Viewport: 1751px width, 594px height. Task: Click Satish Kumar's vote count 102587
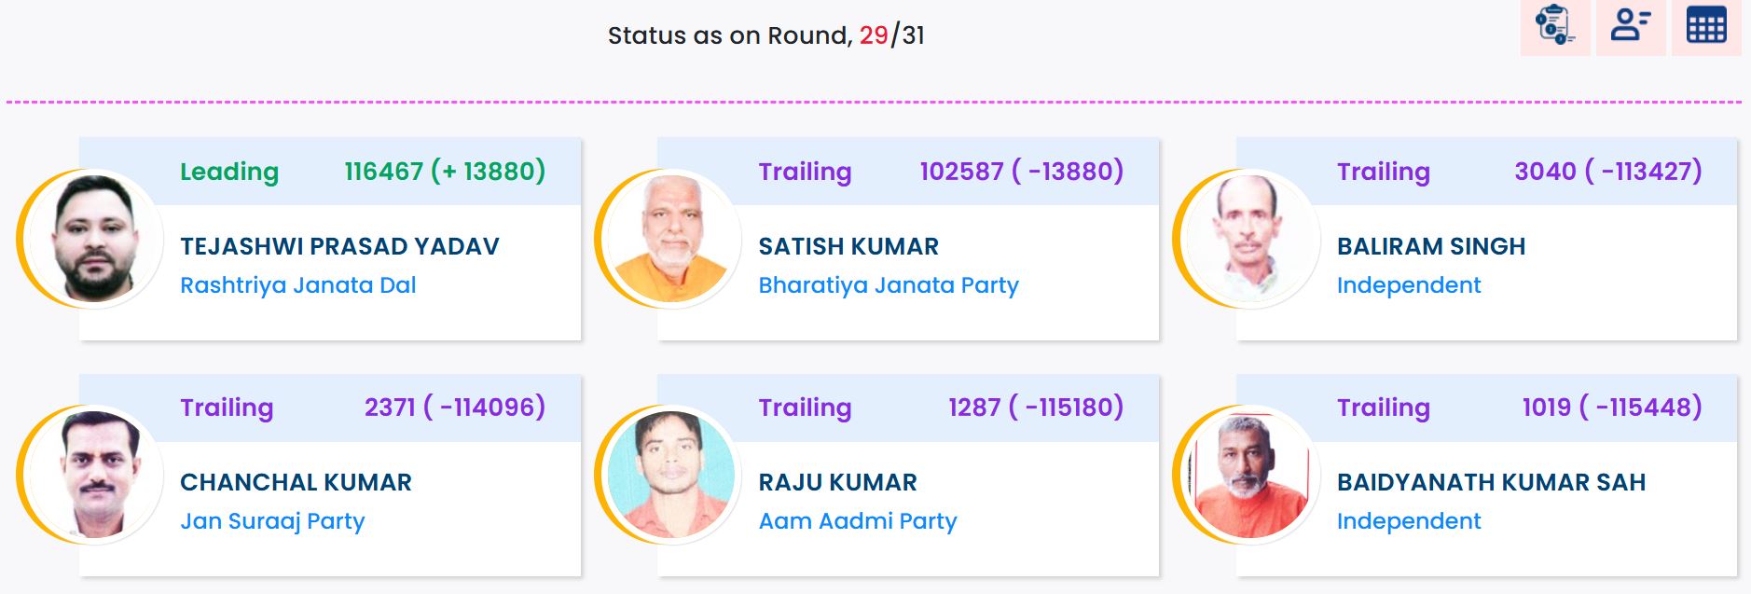(x=961, y=172)
